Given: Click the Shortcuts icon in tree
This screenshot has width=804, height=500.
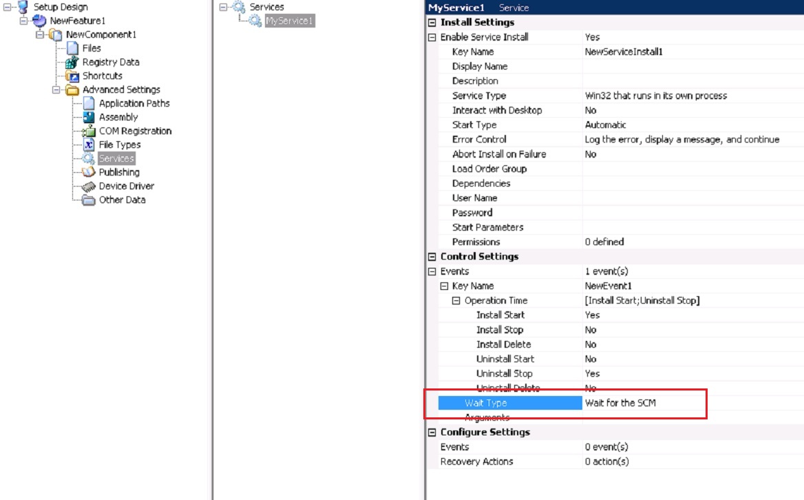Looking at the screenshot, I should (72, 76).
